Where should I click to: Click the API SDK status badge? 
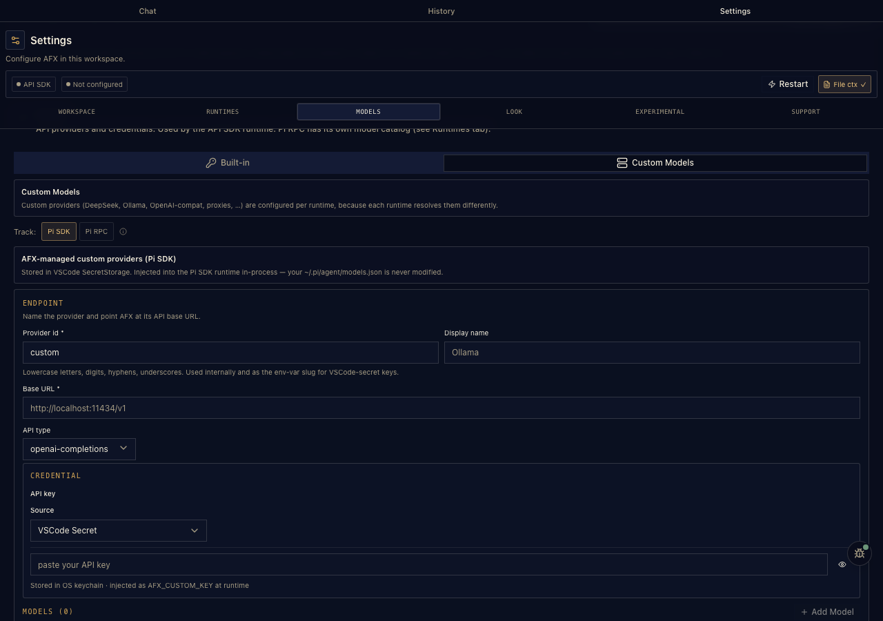click(x=34, y=84)
